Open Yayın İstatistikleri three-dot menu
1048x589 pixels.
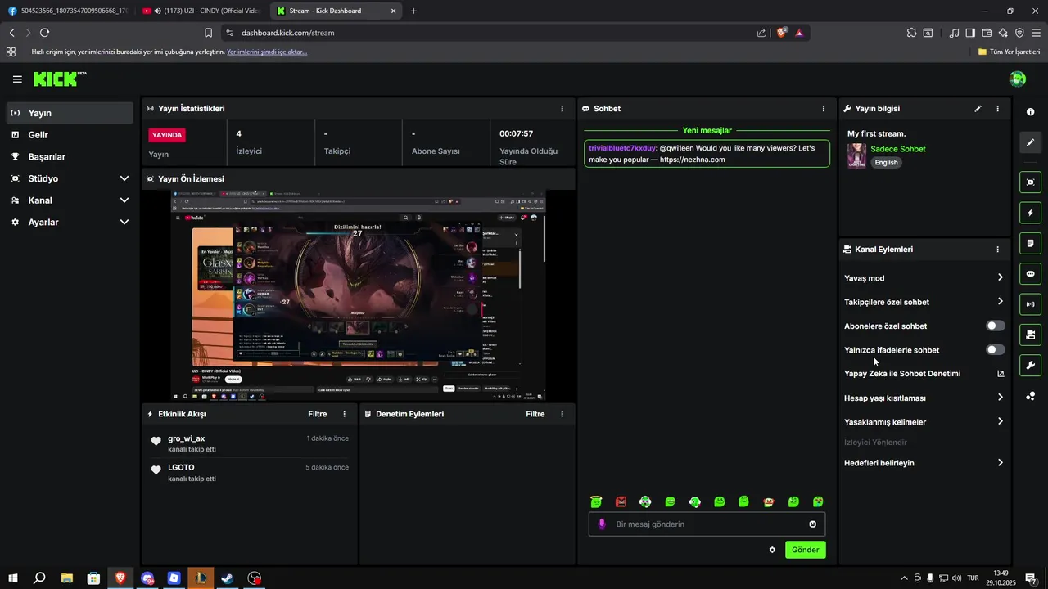[x=562, y=108]
